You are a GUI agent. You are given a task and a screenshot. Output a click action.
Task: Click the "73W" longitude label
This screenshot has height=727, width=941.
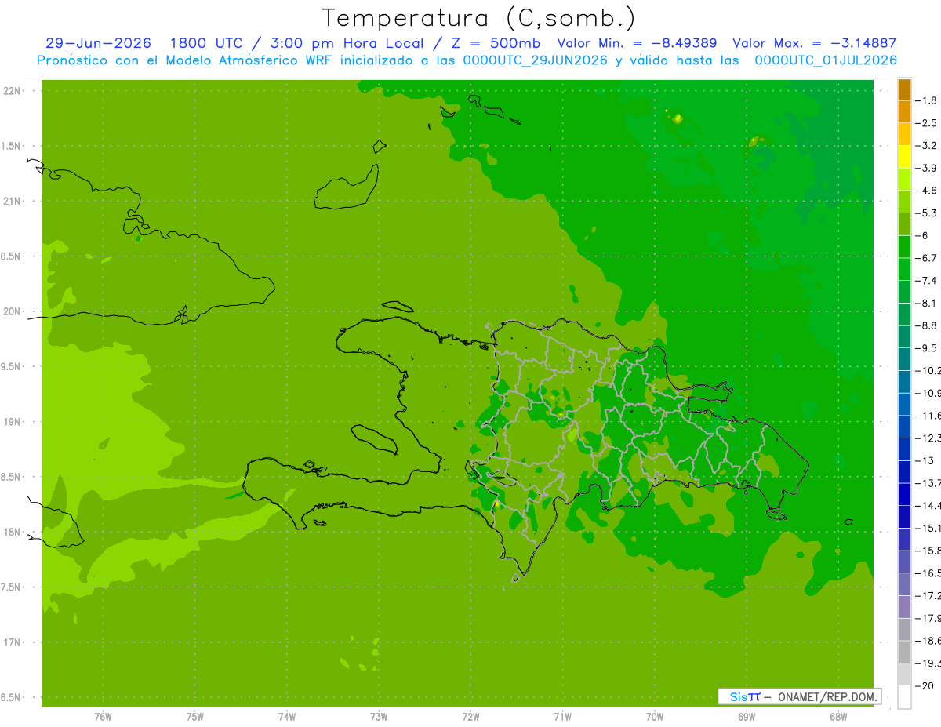[x=379, y=717]
